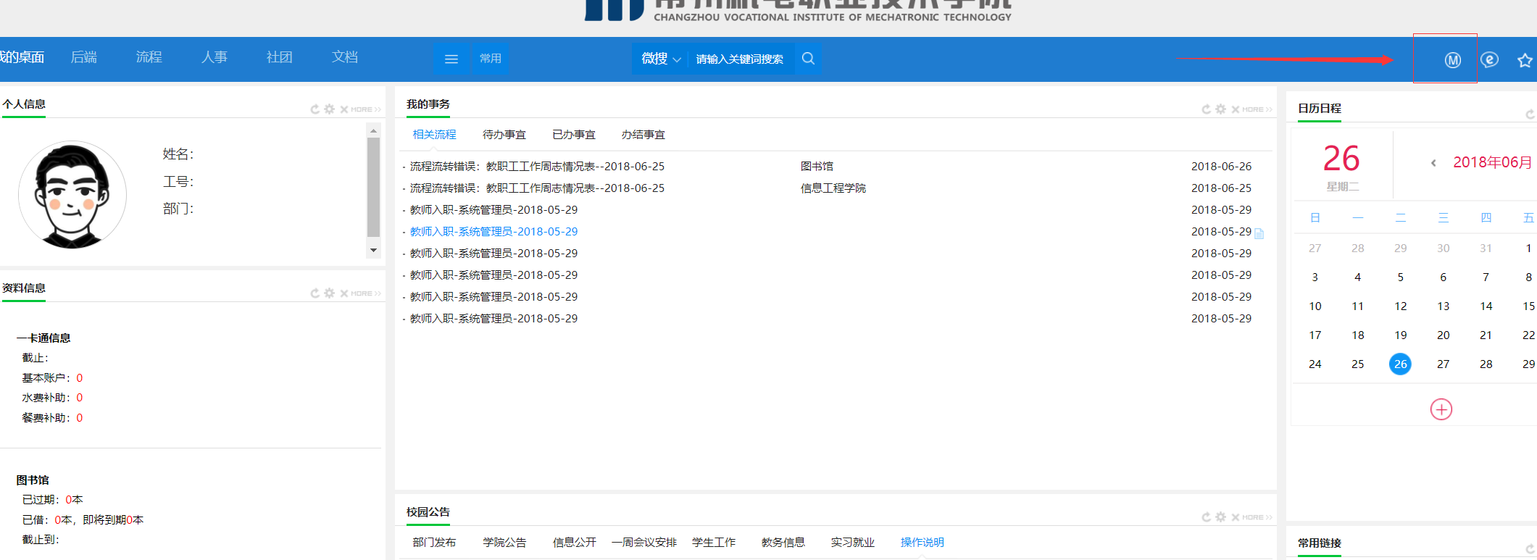This screenshot has width=1537, height=560.
Task: Open highlighted 教师入职-系统管理员-2018-05-29 link
Action: pyautogui.click(x=493, y=232)
